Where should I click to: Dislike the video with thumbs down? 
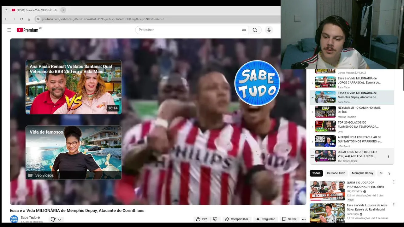[x=215, y=219]
